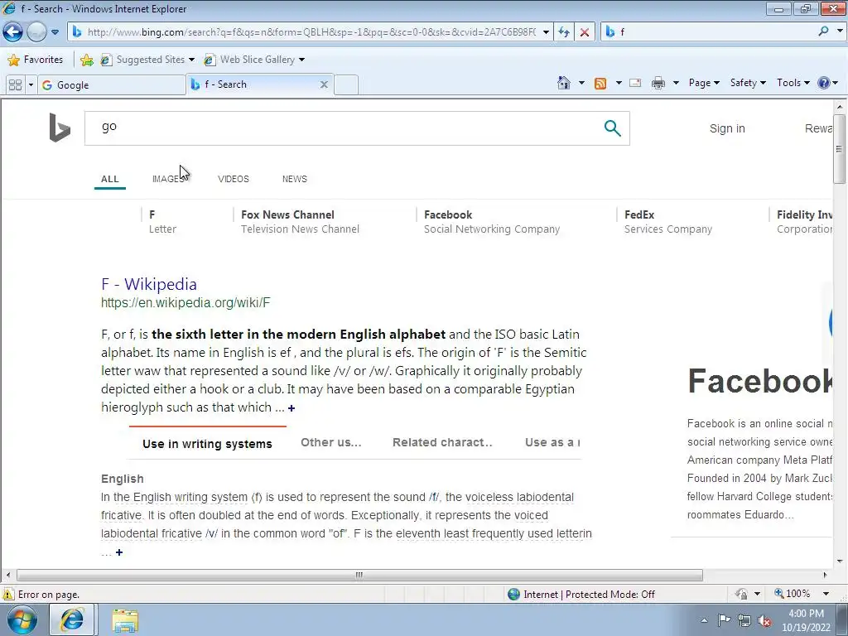Click the en.wikipedia.org/wiki/F URL

click(185, 303)
